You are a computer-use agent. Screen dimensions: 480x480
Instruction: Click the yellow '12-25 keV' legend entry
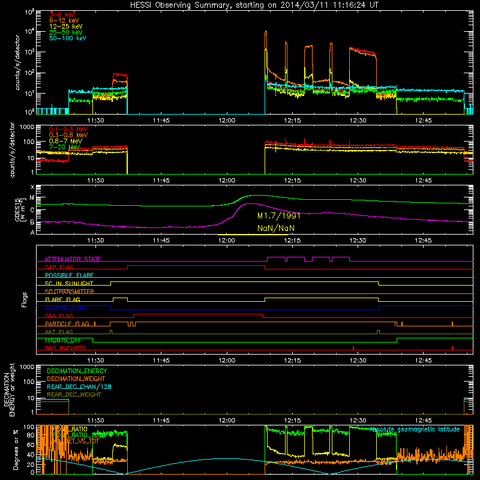(65, 26)
